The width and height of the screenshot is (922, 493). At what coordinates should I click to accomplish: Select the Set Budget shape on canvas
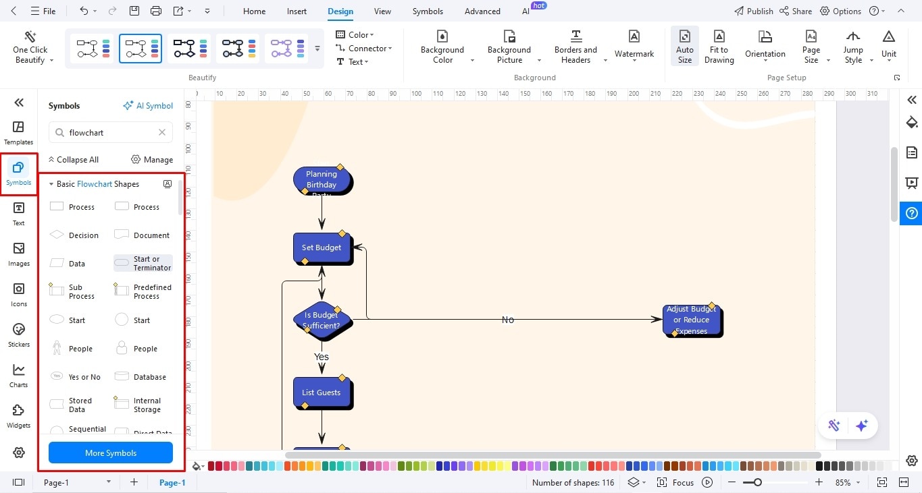point(322,248)
